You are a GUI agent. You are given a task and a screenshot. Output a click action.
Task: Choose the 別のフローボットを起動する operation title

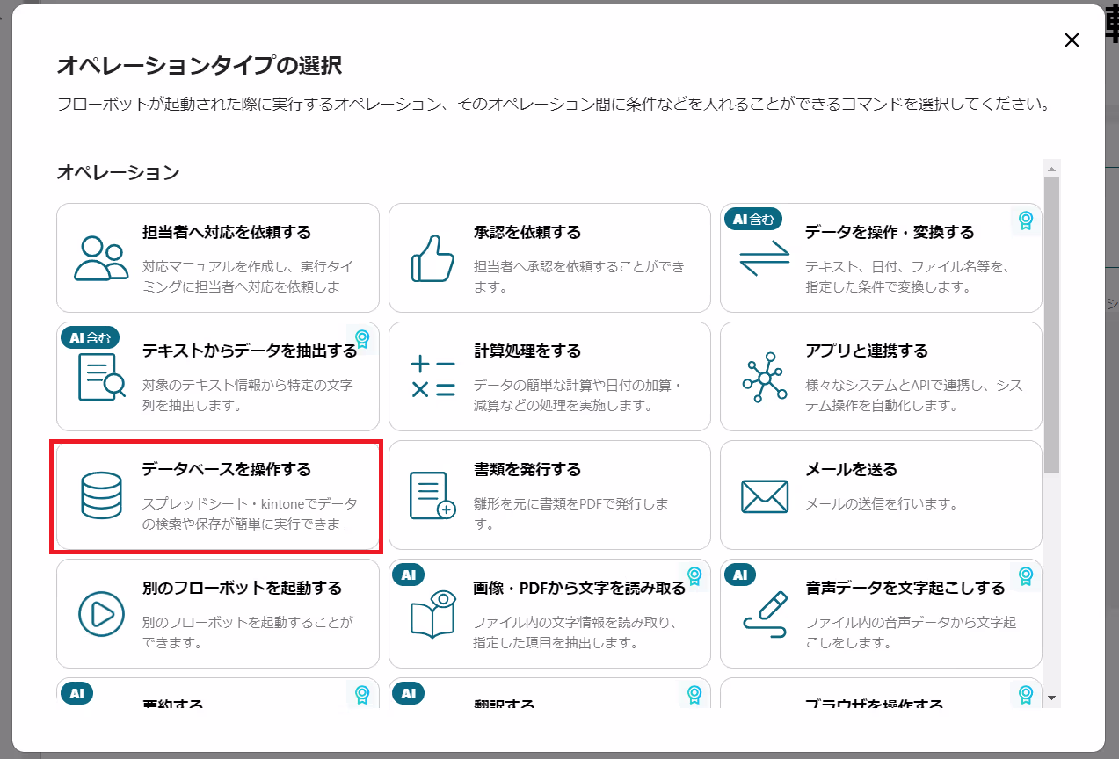click(x=242, y=589)
